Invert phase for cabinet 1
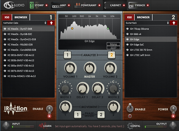Screen dimensions: 179x131 pos(78,115)
